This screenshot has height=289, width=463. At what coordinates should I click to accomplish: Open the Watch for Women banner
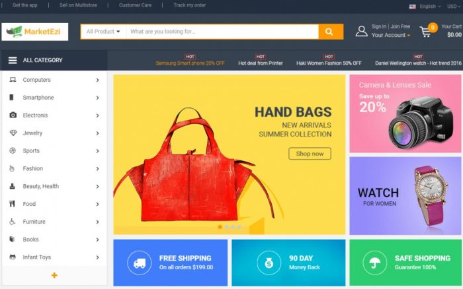tap(405, 196)
